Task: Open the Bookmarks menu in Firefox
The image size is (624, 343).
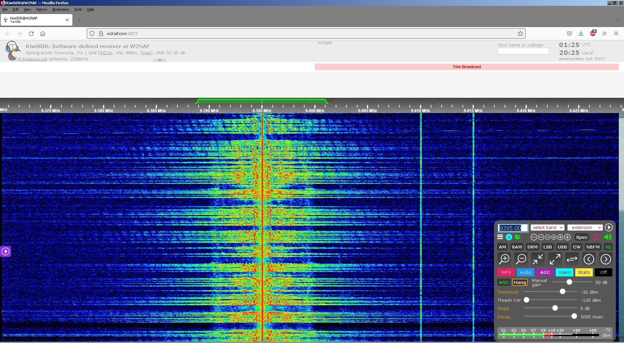Action: (60, 9)
